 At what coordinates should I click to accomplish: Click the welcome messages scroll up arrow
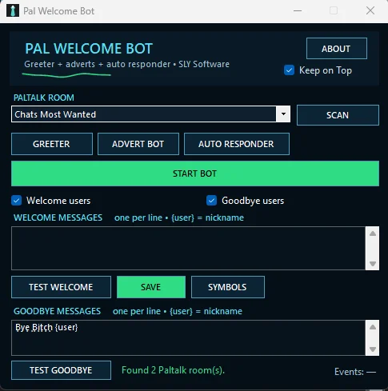[x=373, y=233]
